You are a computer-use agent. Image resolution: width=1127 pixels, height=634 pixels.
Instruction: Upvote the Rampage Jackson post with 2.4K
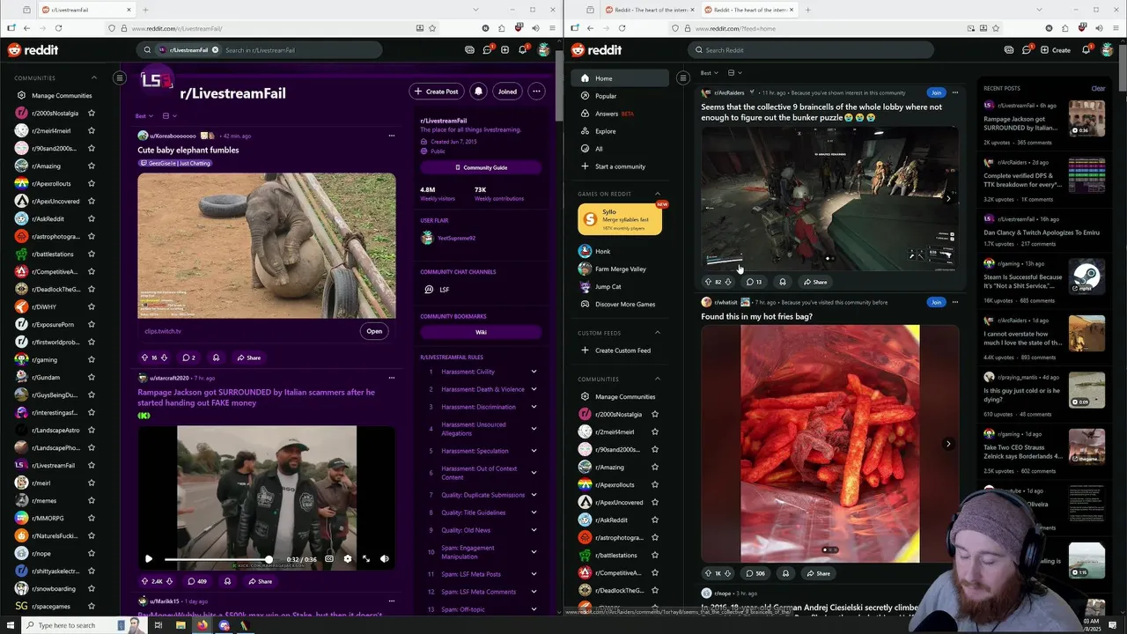(144, 581)
